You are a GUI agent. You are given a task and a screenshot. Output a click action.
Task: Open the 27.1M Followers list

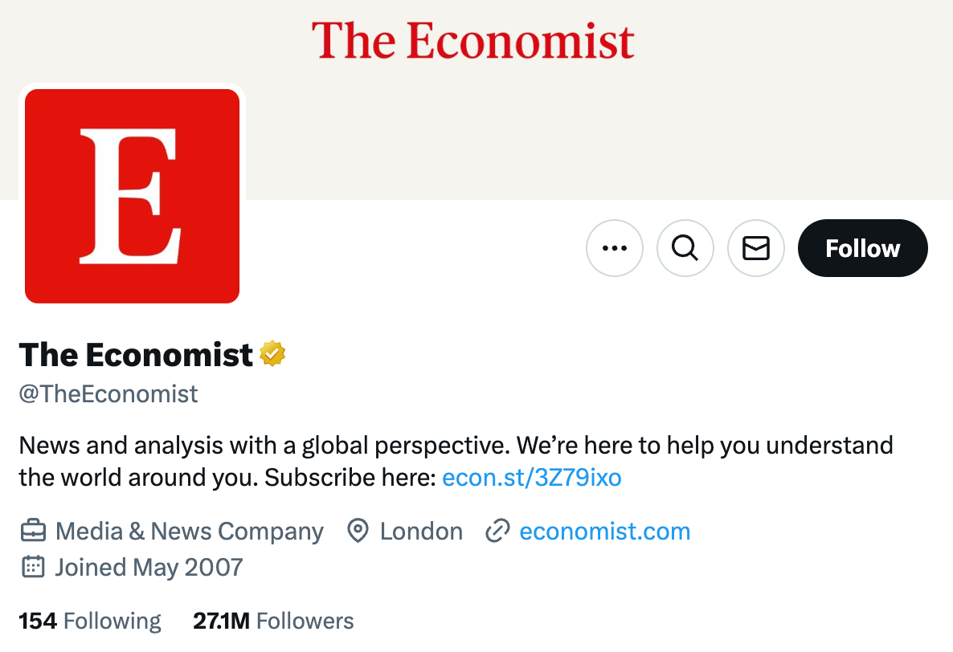point(273,620)
